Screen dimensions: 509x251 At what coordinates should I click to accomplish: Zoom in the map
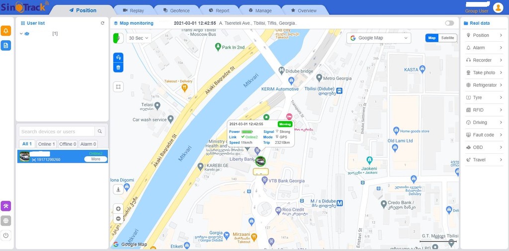pos(118,209)
